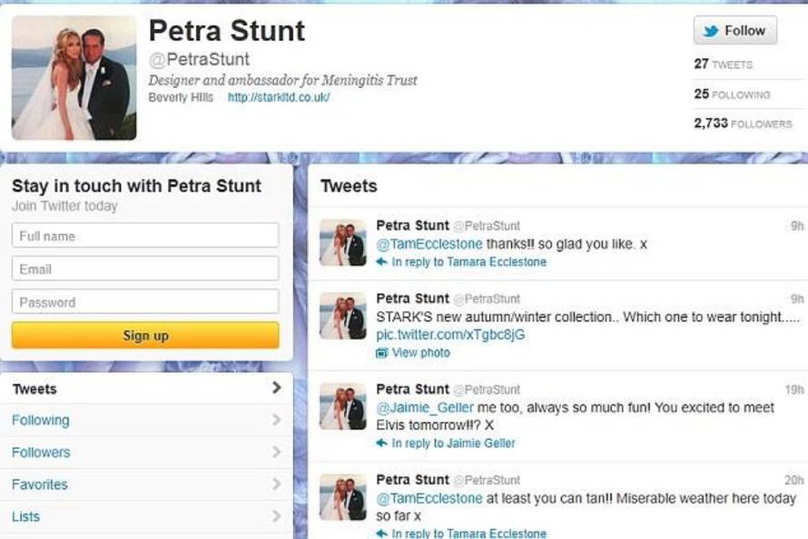The height and width of the screenshot is (539, 808).
Task: Click avatar beside the 'thanks!!' tweet
Action: coord(343,243)
